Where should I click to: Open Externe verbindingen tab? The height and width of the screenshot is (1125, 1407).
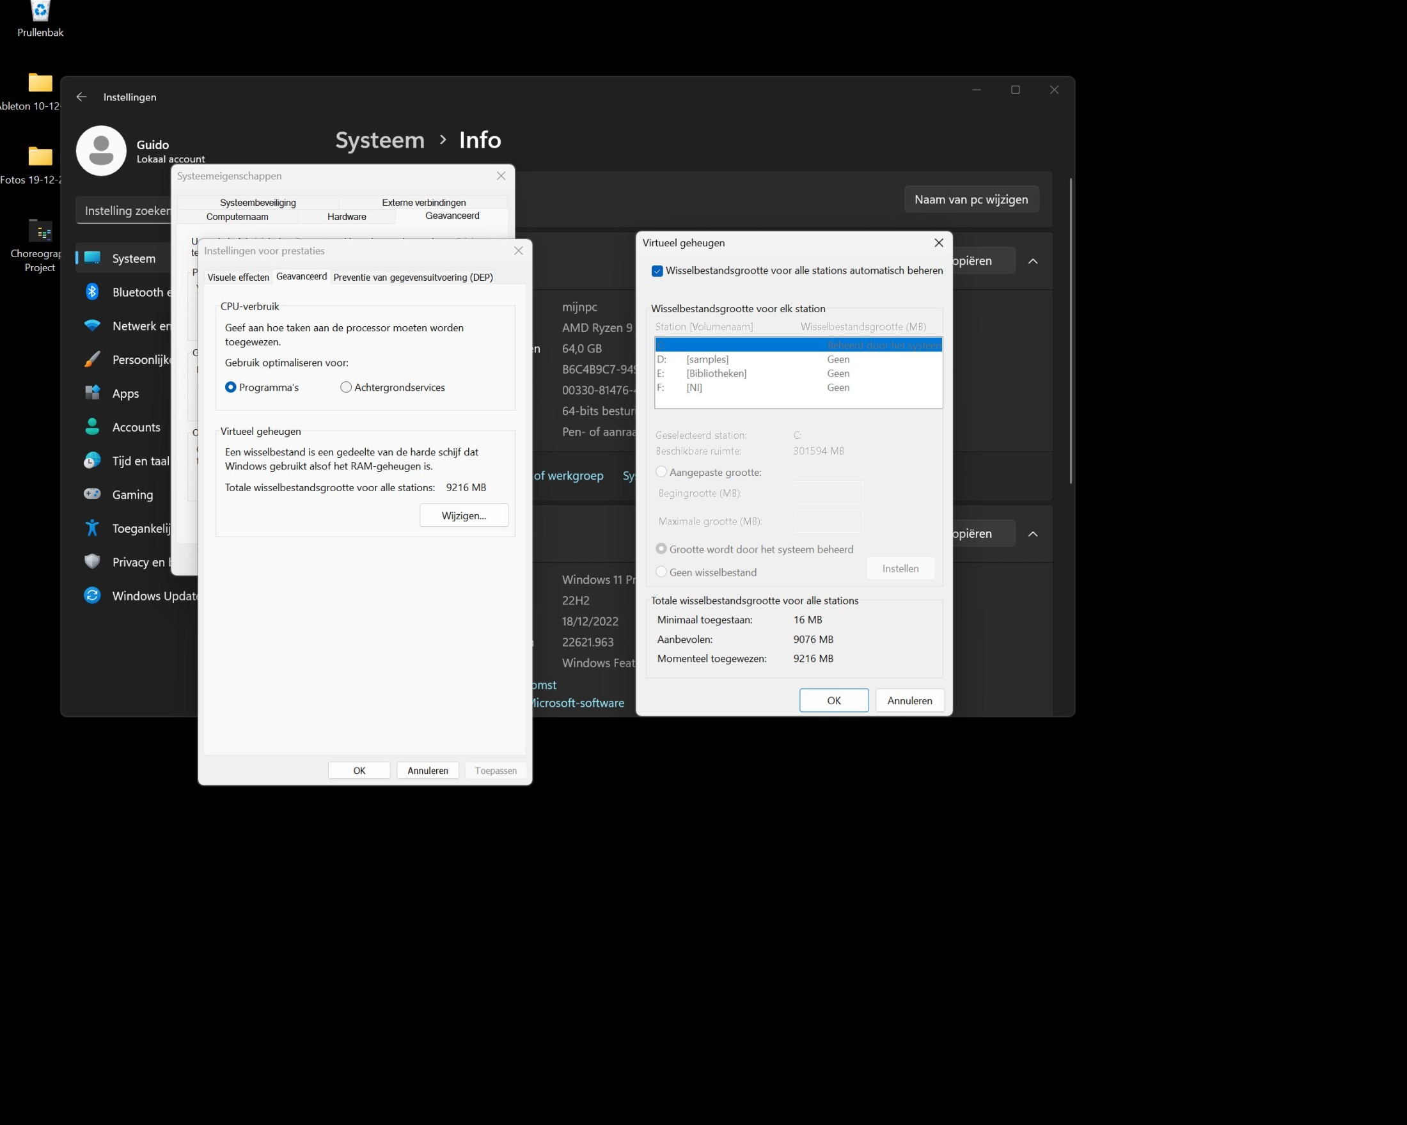click(423, 202)
